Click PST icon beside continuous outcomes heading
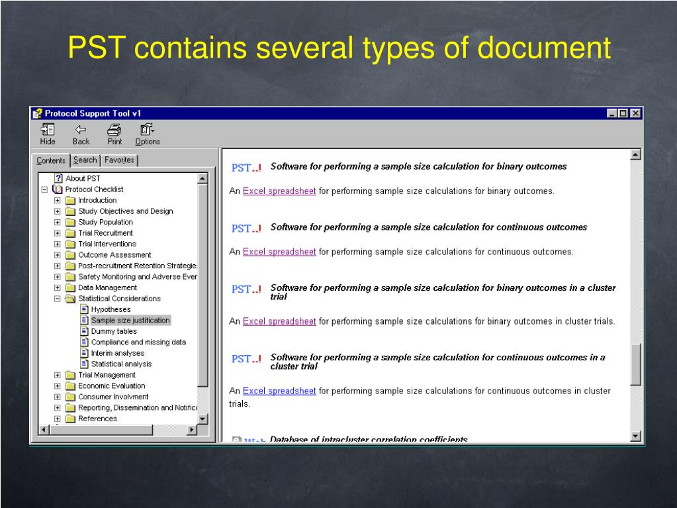The height and width of the screenshot is (508, 677). (x=246, y=228)
